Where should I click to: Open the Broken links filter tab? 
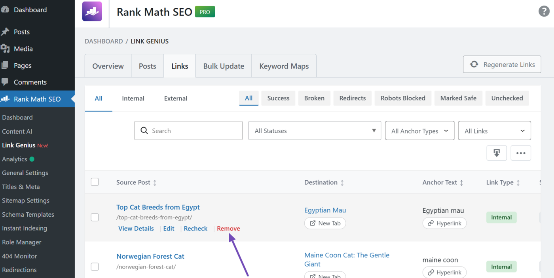point(314,98)
